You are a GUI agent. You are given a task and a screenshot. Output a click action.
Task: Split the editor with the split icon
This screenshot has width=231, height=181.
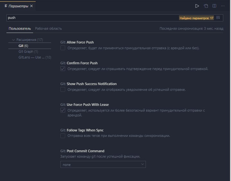coord(214,6)
